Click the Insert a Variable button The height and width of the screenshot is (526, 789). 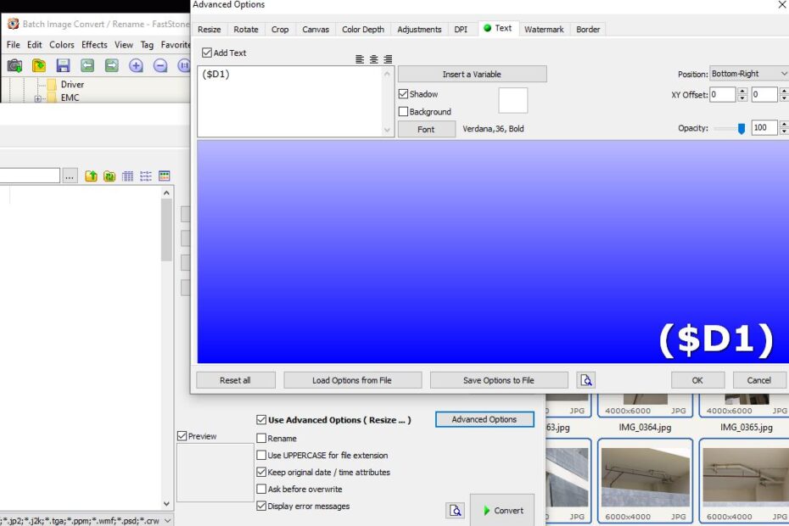[x=472, y=74]
